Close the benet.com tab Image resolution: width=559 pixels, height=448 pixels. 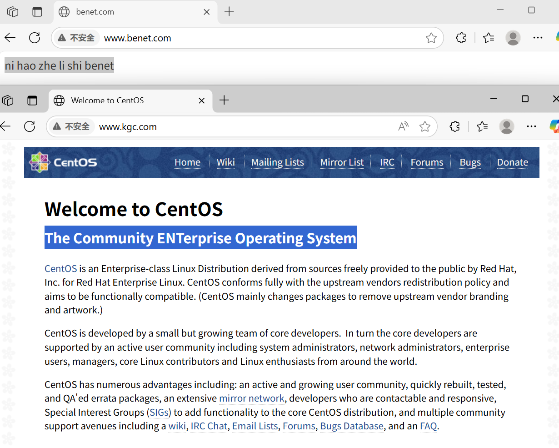click(x=206, y=12)
